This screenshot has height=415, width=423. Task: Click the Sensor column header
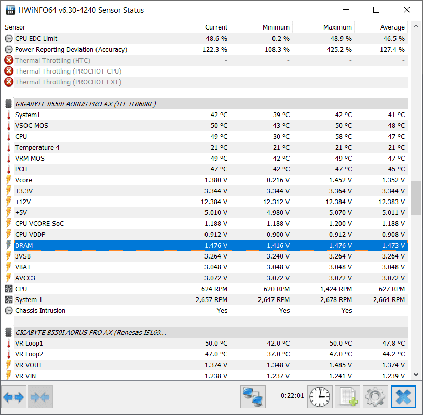pos(85,27)
